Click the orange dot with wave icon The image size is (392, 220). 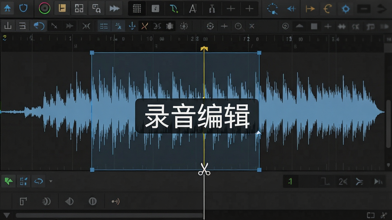116,201
